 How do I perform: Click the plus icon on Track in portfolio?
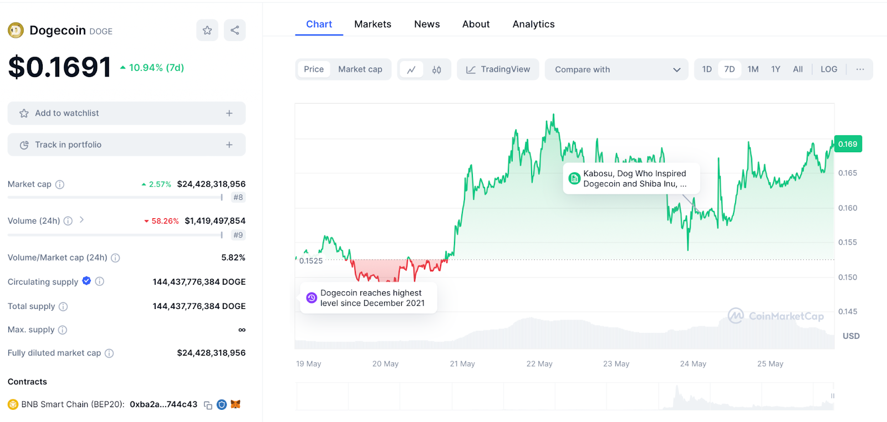pyautogui.click(x=229, y=145)
